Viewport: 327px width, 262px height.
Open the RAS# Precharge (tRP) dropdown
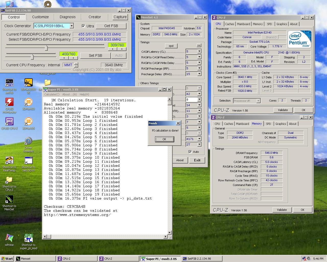click(x=199, y=68)
